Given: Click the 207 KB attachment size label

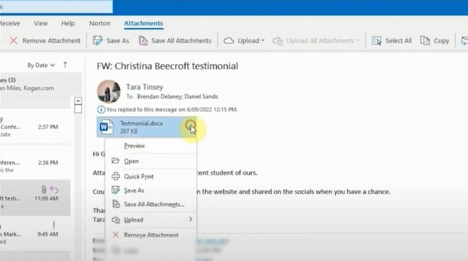Looking at the screenshot, I should click(129, 131).
